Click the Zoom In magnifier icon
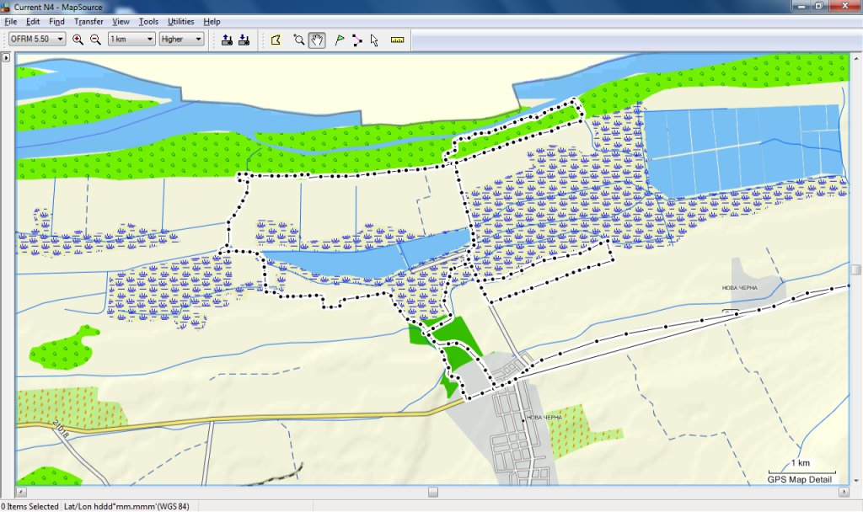Viewport: 863px width, 512px height. (78, 40)
